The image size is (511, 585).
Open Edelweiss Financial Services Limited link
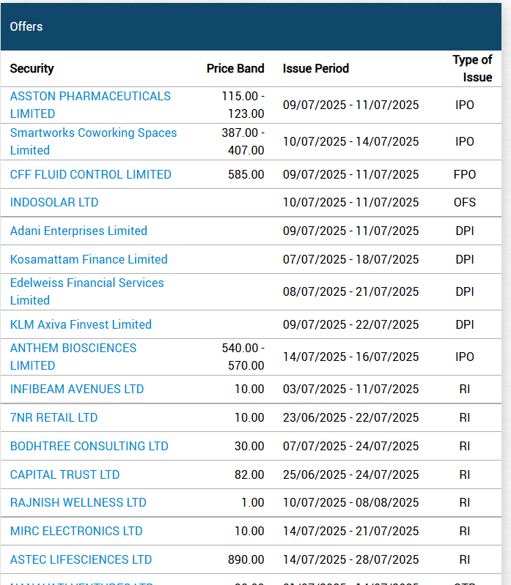coord(87,291)
